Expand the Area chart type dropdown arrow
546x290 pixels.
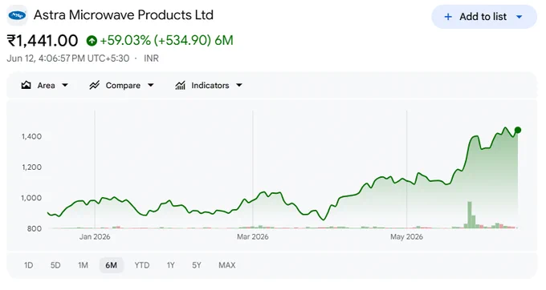point(65,85)
